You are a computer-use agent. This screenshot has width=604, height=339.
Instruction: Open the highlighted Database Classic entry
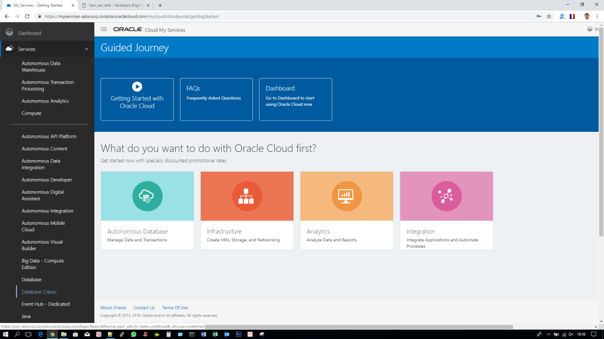click(39, 292)
